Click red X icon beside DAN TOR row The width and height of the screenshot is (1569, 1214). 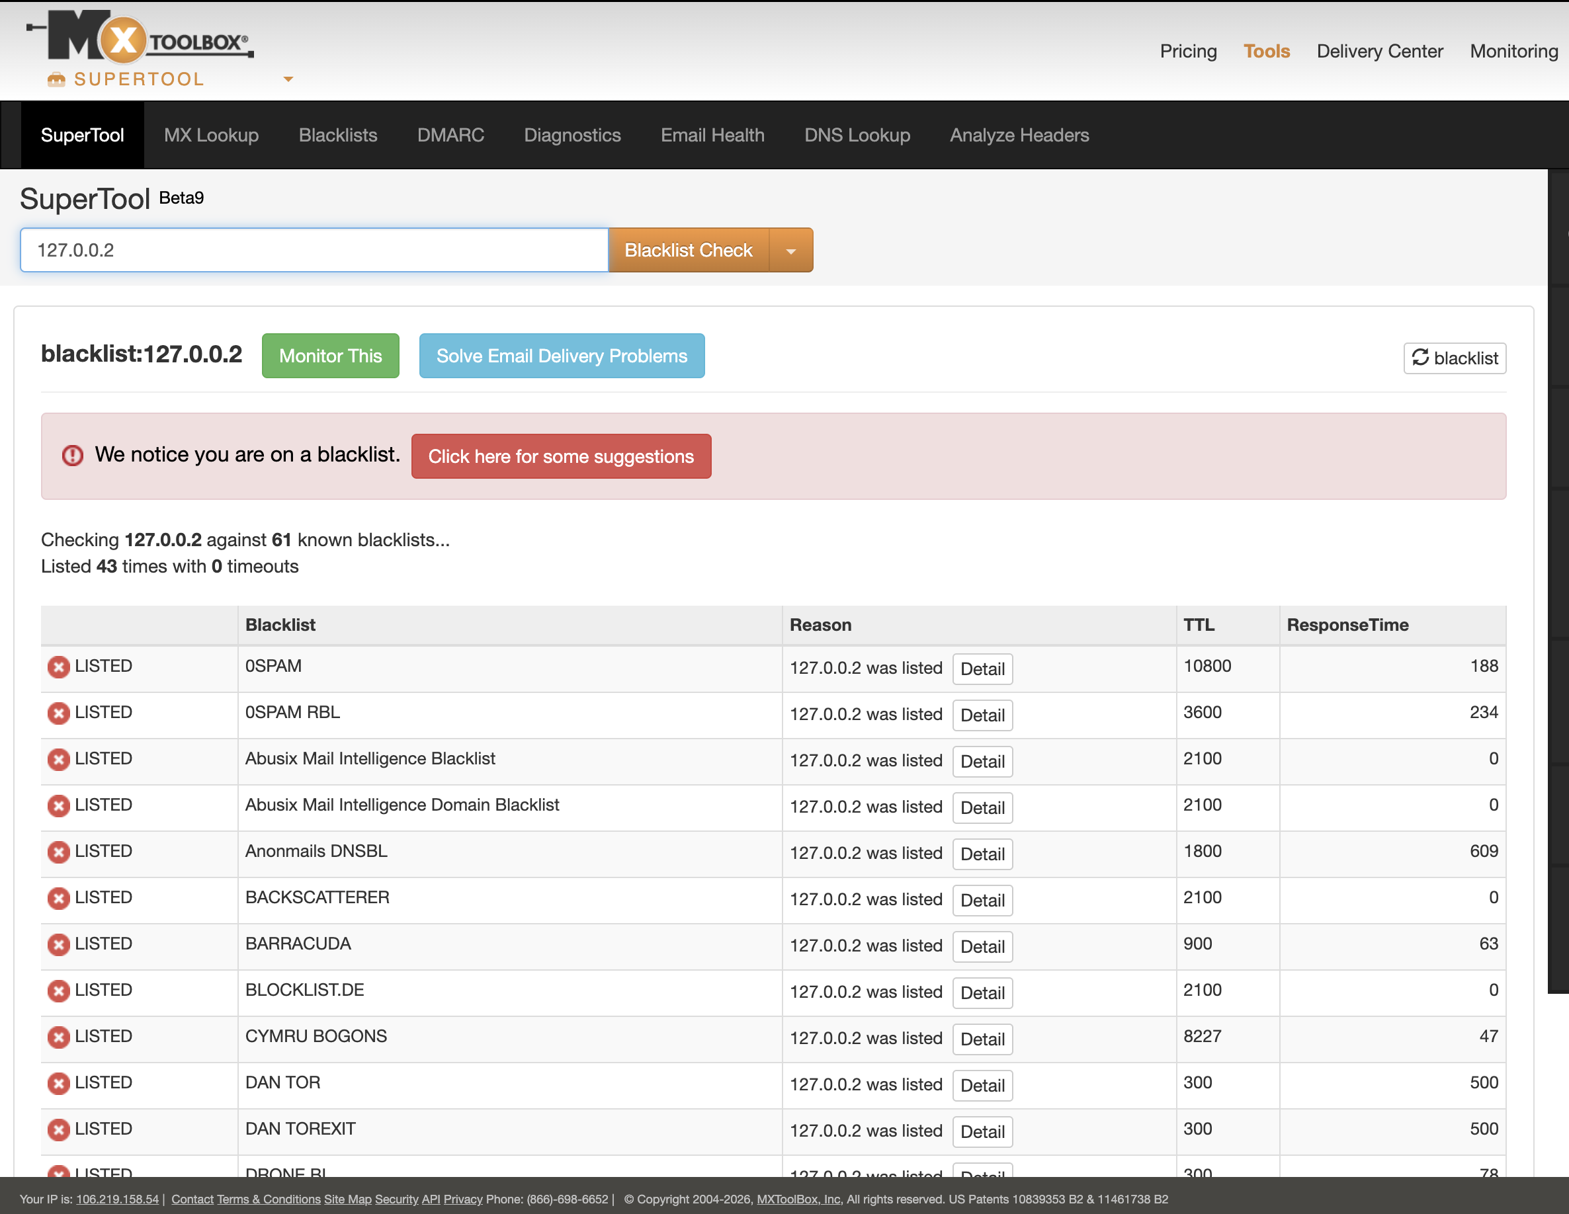[x=58, y=1082]
